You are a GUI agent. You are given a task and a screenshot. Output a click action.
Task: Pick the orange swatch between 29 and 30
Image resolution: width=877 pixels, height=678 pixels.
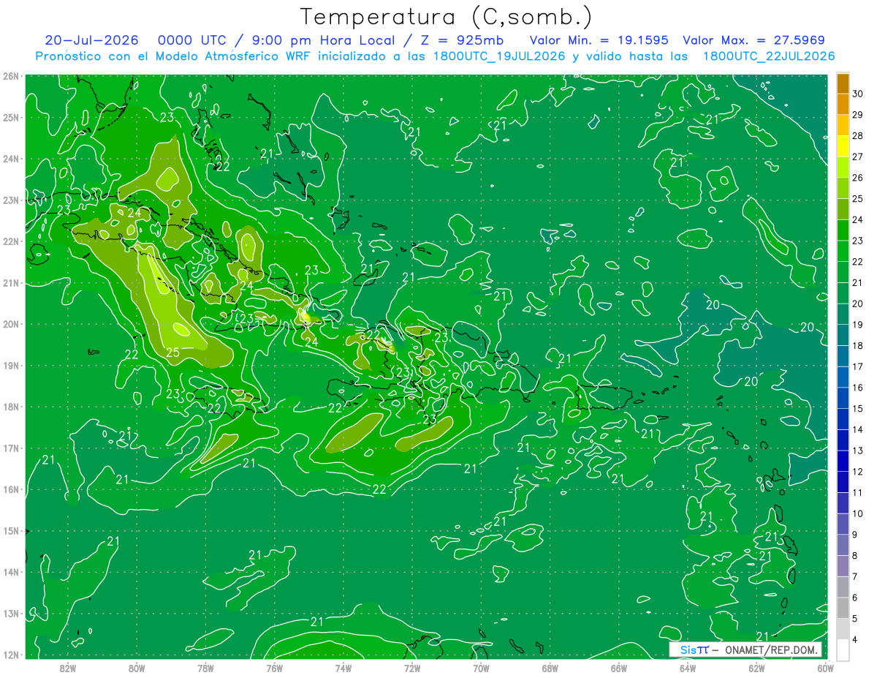coord(843,105)
